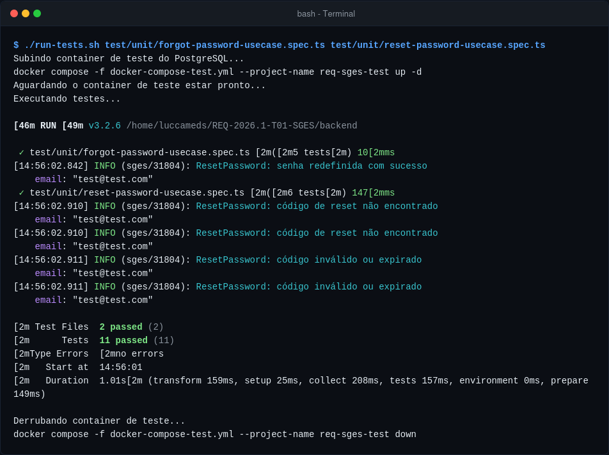The image size is (609, 455).
Task: Click the '2 passed' test files result
Action: [121, 327]
